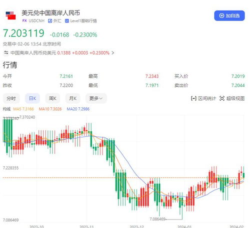The height and width of the screenshot is (228, 250).
Task: Click the 2023-11 date axis label
Action: pyautogui.click(x=86, y=226)
